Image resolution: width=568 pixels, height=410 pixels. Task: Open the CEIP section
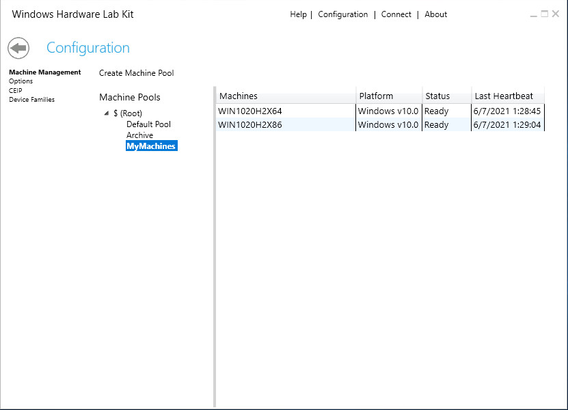pyautogui.click(x=16, y=91)
